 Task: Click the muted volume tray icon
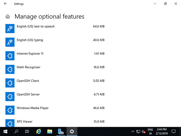143,132
